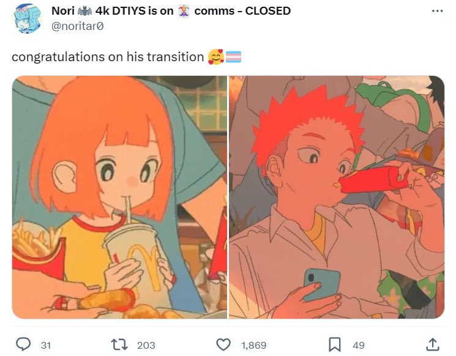This screenshot has width=456, height=356.
Task: View the right image of red-haired boy
Action: [337, 197]
